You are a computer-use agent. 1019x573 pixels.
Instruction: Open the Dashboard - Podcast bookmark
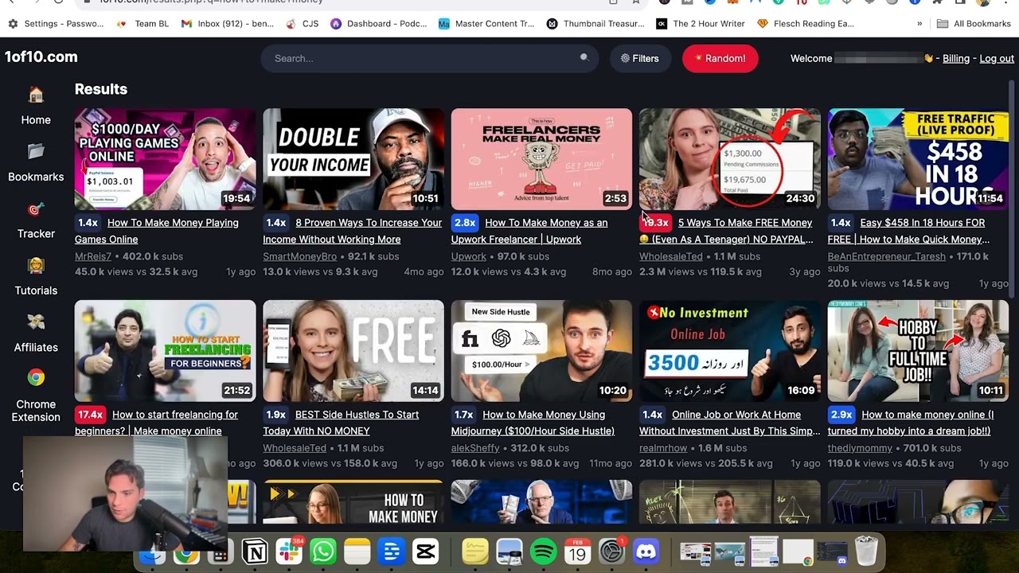379,24
